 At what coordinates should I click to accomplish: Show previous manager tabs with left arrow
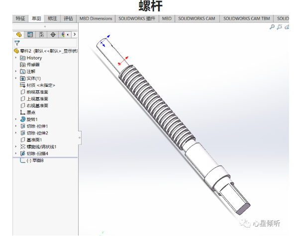click(x=68, y=34)
